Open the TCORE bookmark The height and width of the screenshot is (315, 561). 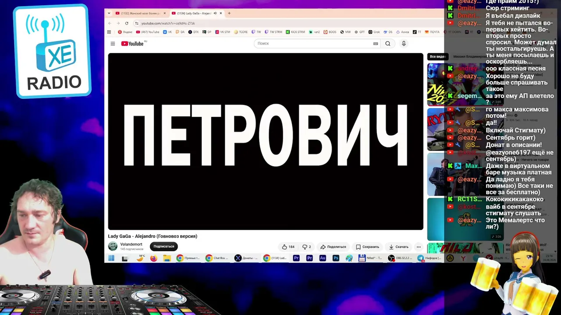tap(241, 32)
